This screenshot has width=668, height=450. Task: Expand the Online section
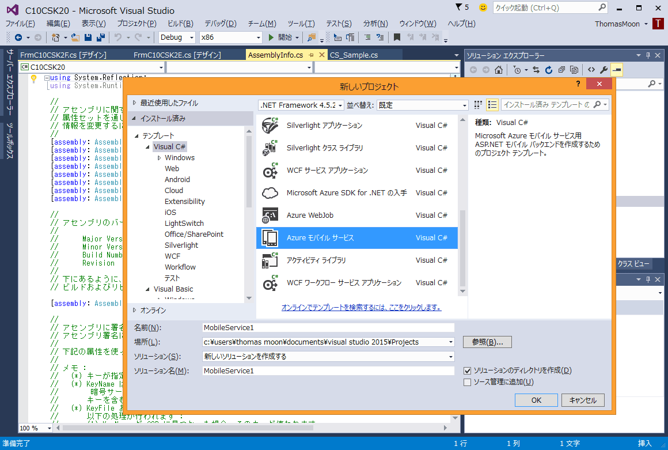pyautogui.click(x=134, y=310)
